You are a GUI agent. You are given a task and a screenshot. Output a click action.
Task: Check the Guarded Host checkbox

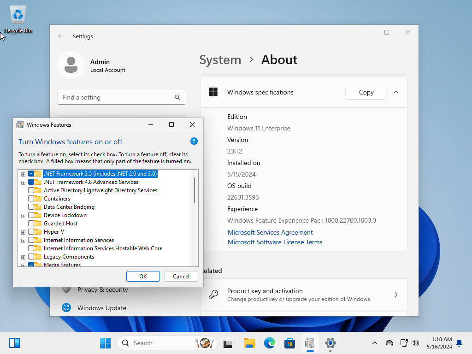pos(31,224)
